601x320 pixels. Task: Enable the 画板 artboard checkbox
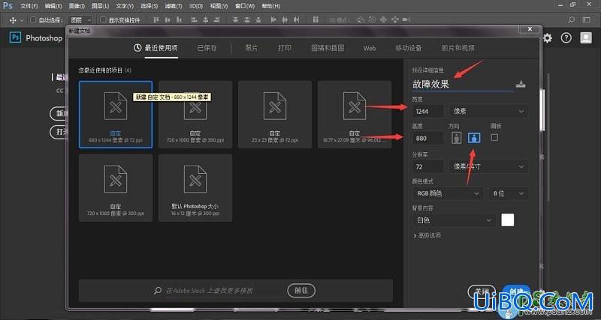click(x=494, y=137)
